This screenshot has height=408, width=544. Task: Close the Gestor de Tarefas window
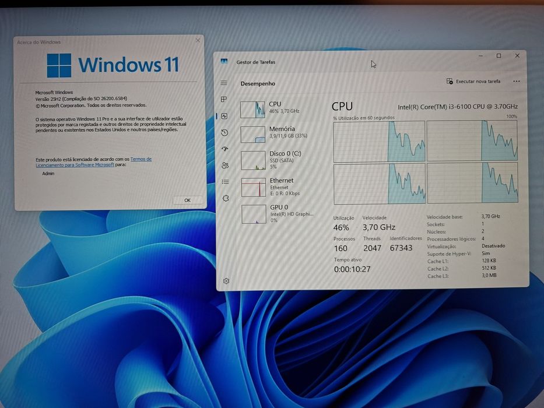(517, 55)
